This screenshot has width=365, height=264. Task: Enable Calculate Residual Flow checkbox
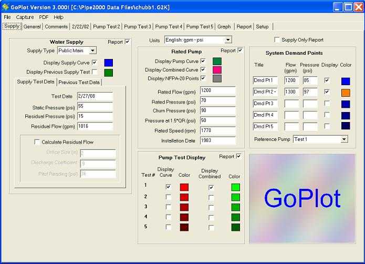click(37, 142)
